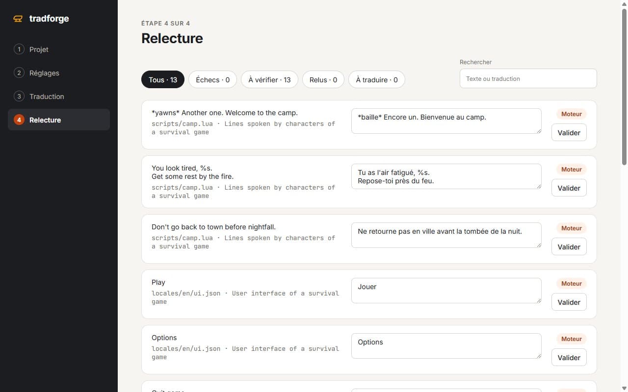Click Moteur badge on 'Play' row
Image resolution: width=628 pixels, height=392 pixels.
[x=572, y=284]
